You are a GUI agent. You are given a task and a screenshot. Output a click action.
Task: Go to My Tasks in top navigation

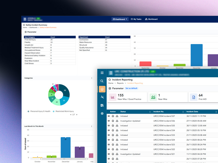[x=136, y=19]
